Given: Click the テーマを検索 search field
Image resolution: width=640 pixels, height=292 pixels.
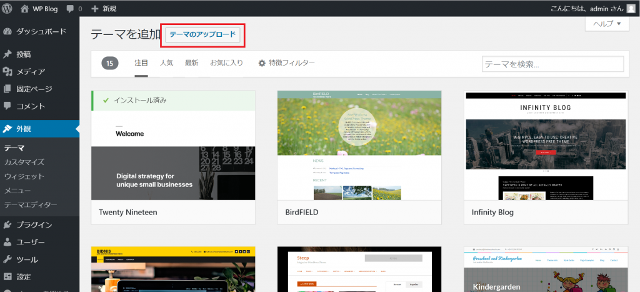Looking at the screenshot, I should click(x=552, y=64).
